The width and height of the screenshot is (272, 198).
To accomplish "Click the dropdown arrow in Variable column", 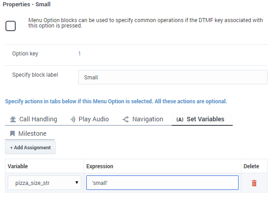I will click(x=77, y=183).
